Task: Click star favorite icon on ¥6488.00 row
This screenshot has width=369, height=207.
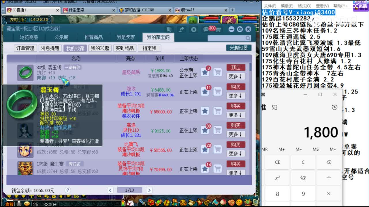Action: coord(205,92)
